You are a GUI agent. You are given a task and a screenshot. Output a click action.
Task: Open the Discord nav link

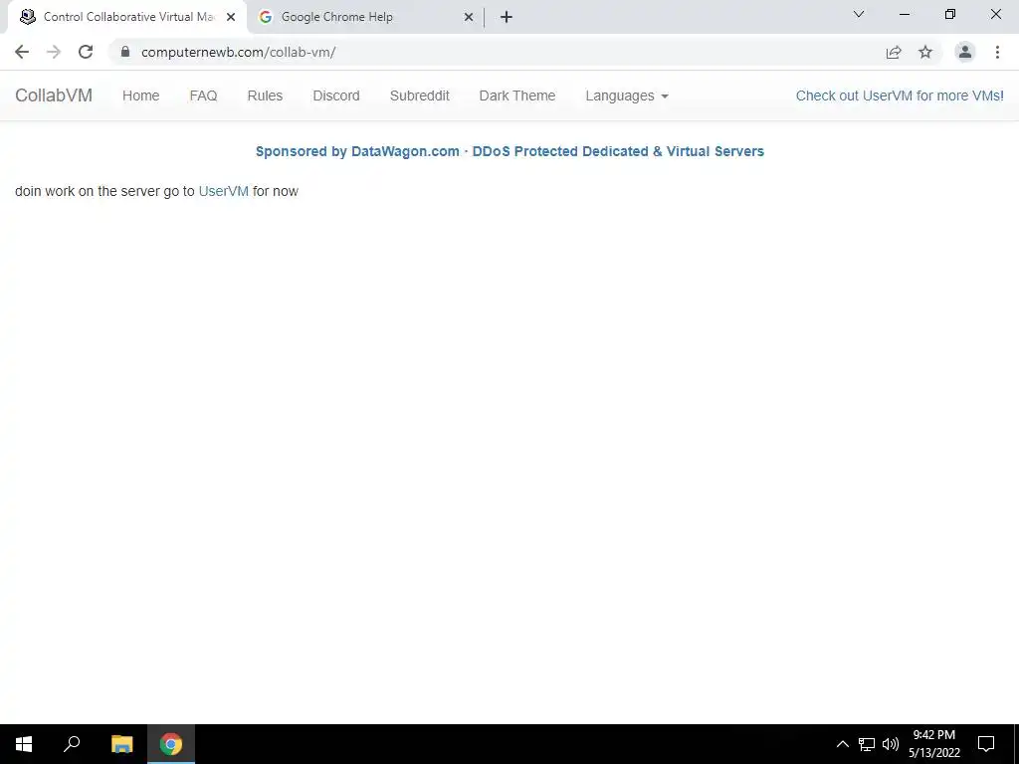[336, 95]
